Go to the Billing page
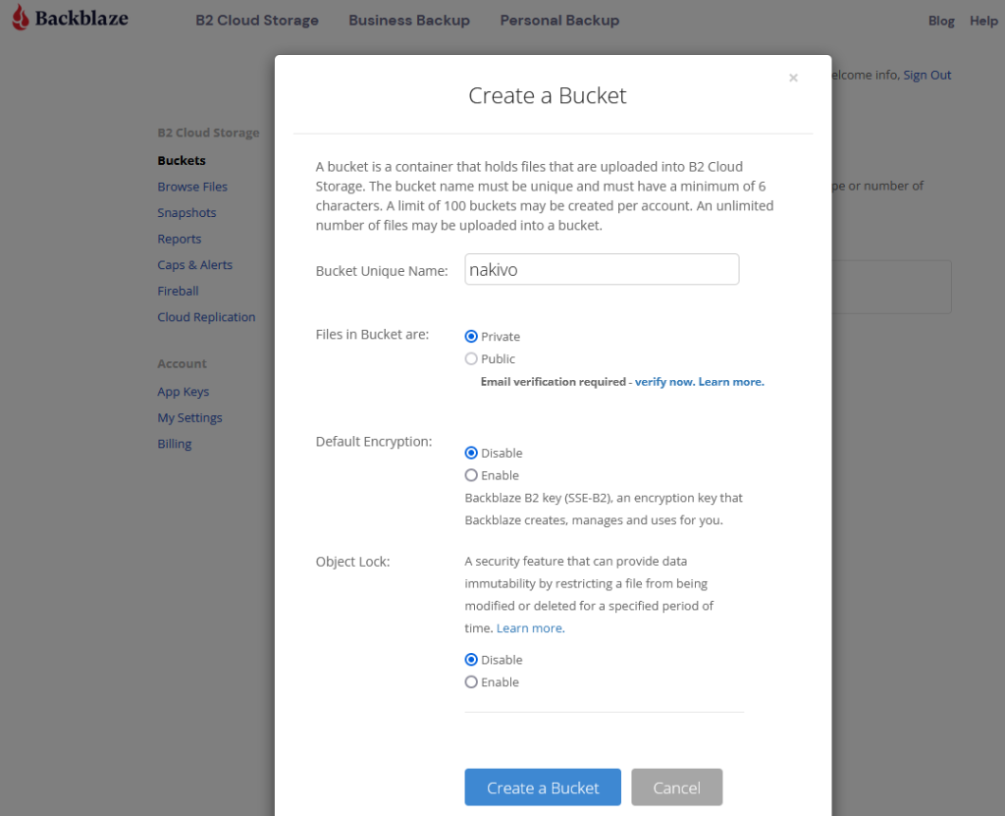 175,444
